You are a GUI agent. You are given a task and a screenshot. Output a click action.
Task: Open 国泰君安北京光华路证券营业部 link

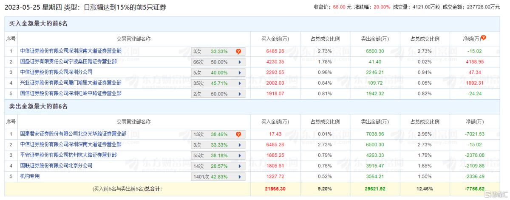73,134
